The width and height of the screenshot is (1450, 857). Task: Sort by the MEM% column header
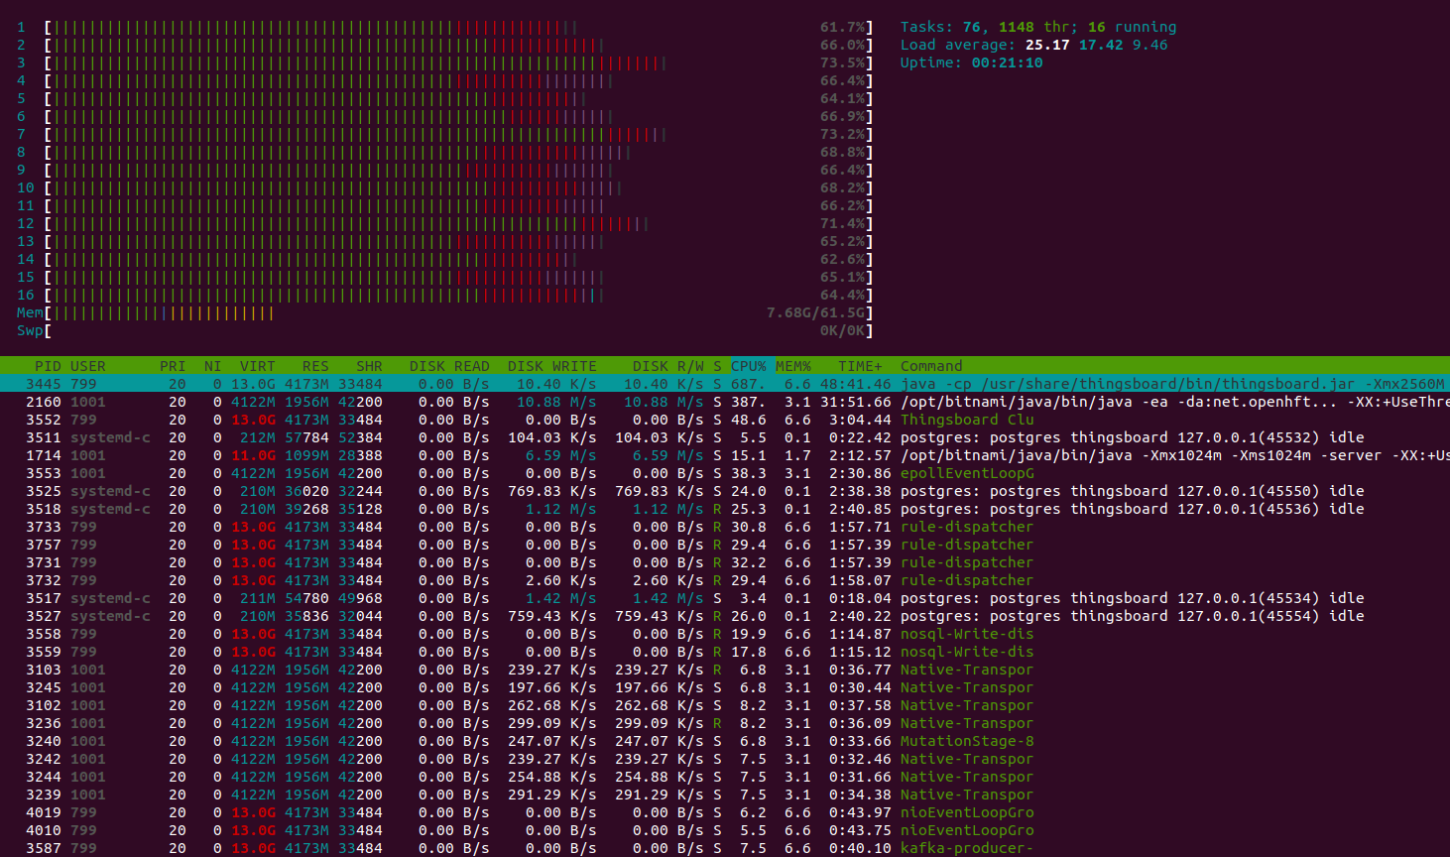792,366
